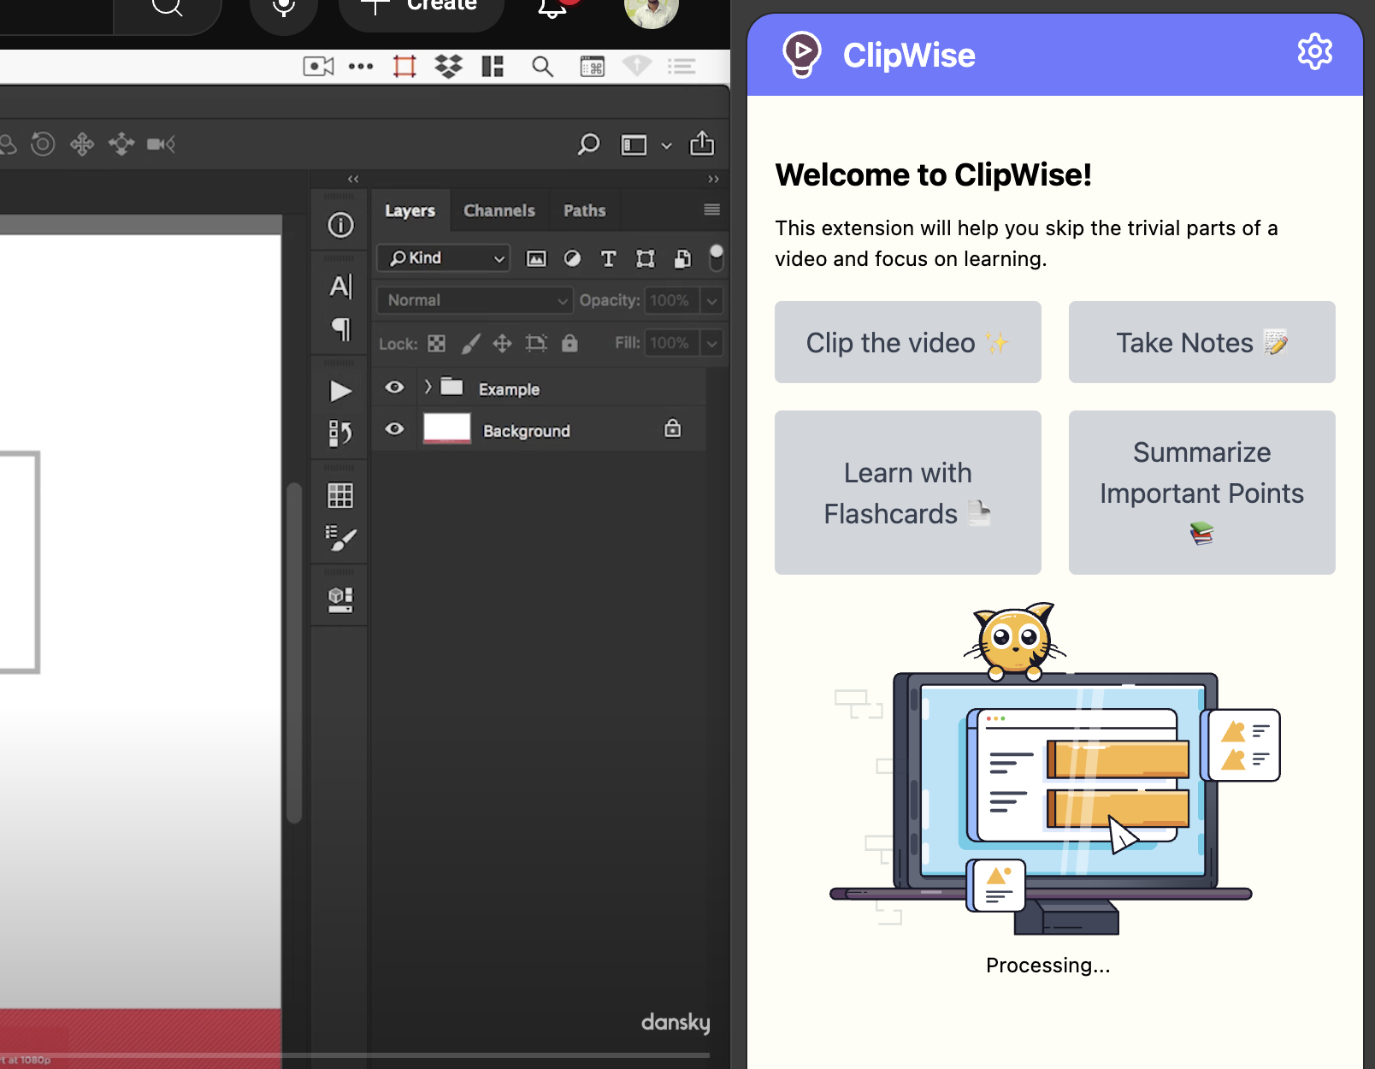Click the Clip the video button
The image size is (1375, 1069).
click(x=907, y=342)
